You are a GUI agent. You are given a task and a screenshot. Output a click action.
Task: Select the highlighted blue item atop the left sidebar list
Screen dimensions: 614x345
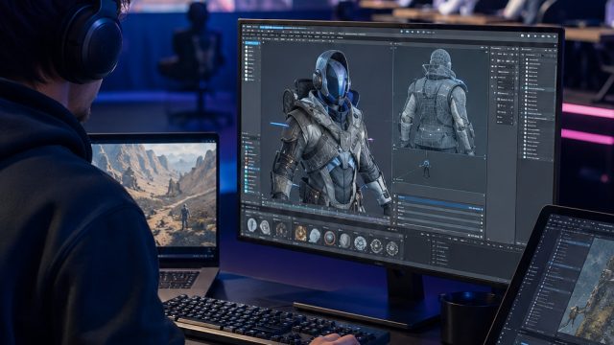coord(251,43)
